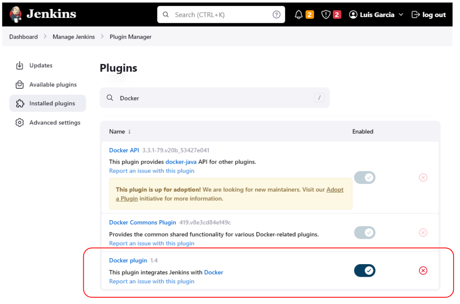460x304 pixels.
Task: Open the Adopt a Plugin link
Action: [335, 190]
